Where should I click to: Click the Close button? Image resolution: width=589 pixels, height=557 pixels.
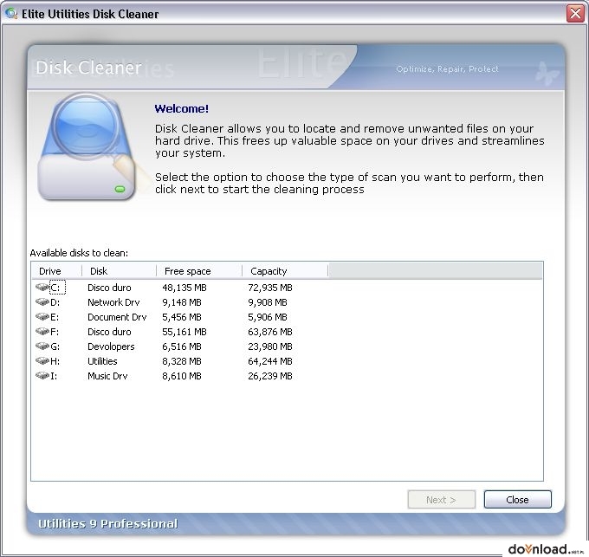pyautogui.click(x=517, y=500)
